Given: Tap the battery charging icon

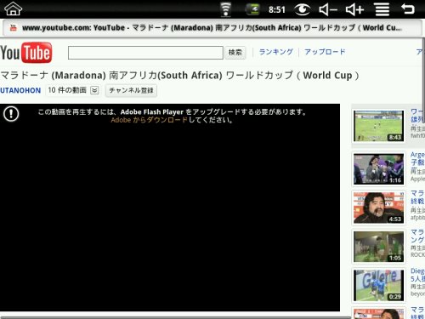Looking at the screenshot, I should [253, 9].
